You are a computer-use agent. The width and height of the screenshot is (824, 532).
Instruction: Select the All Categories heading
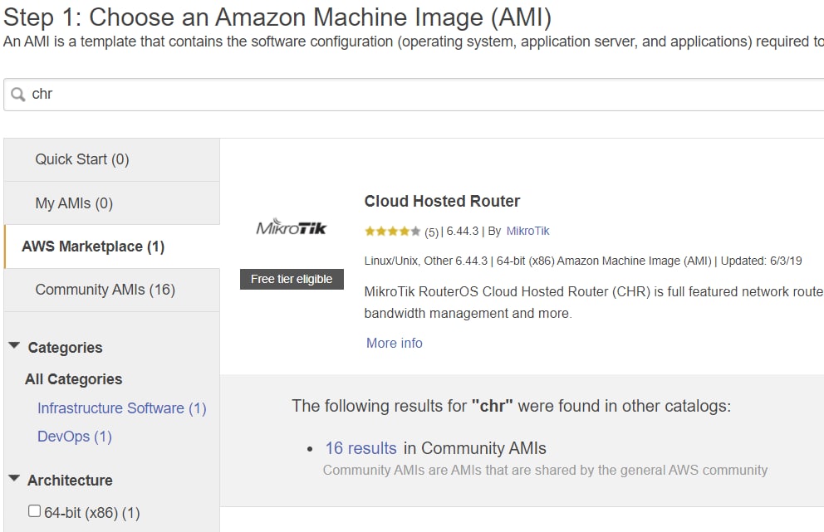pyautogui.click(x=74, y=379)
